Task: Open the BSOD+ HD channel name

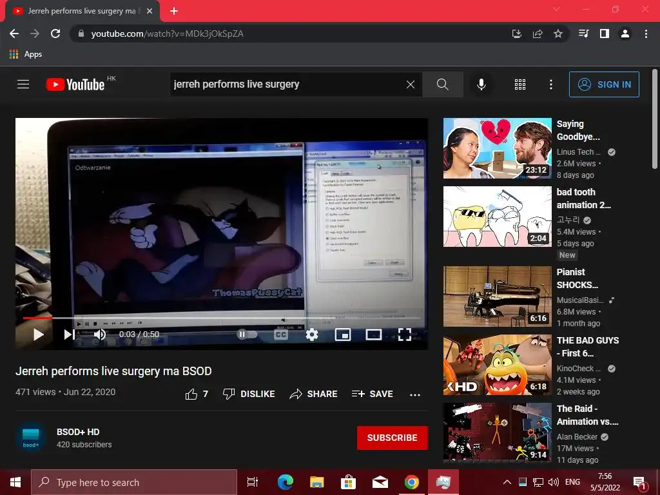Action: click(78, 432)
